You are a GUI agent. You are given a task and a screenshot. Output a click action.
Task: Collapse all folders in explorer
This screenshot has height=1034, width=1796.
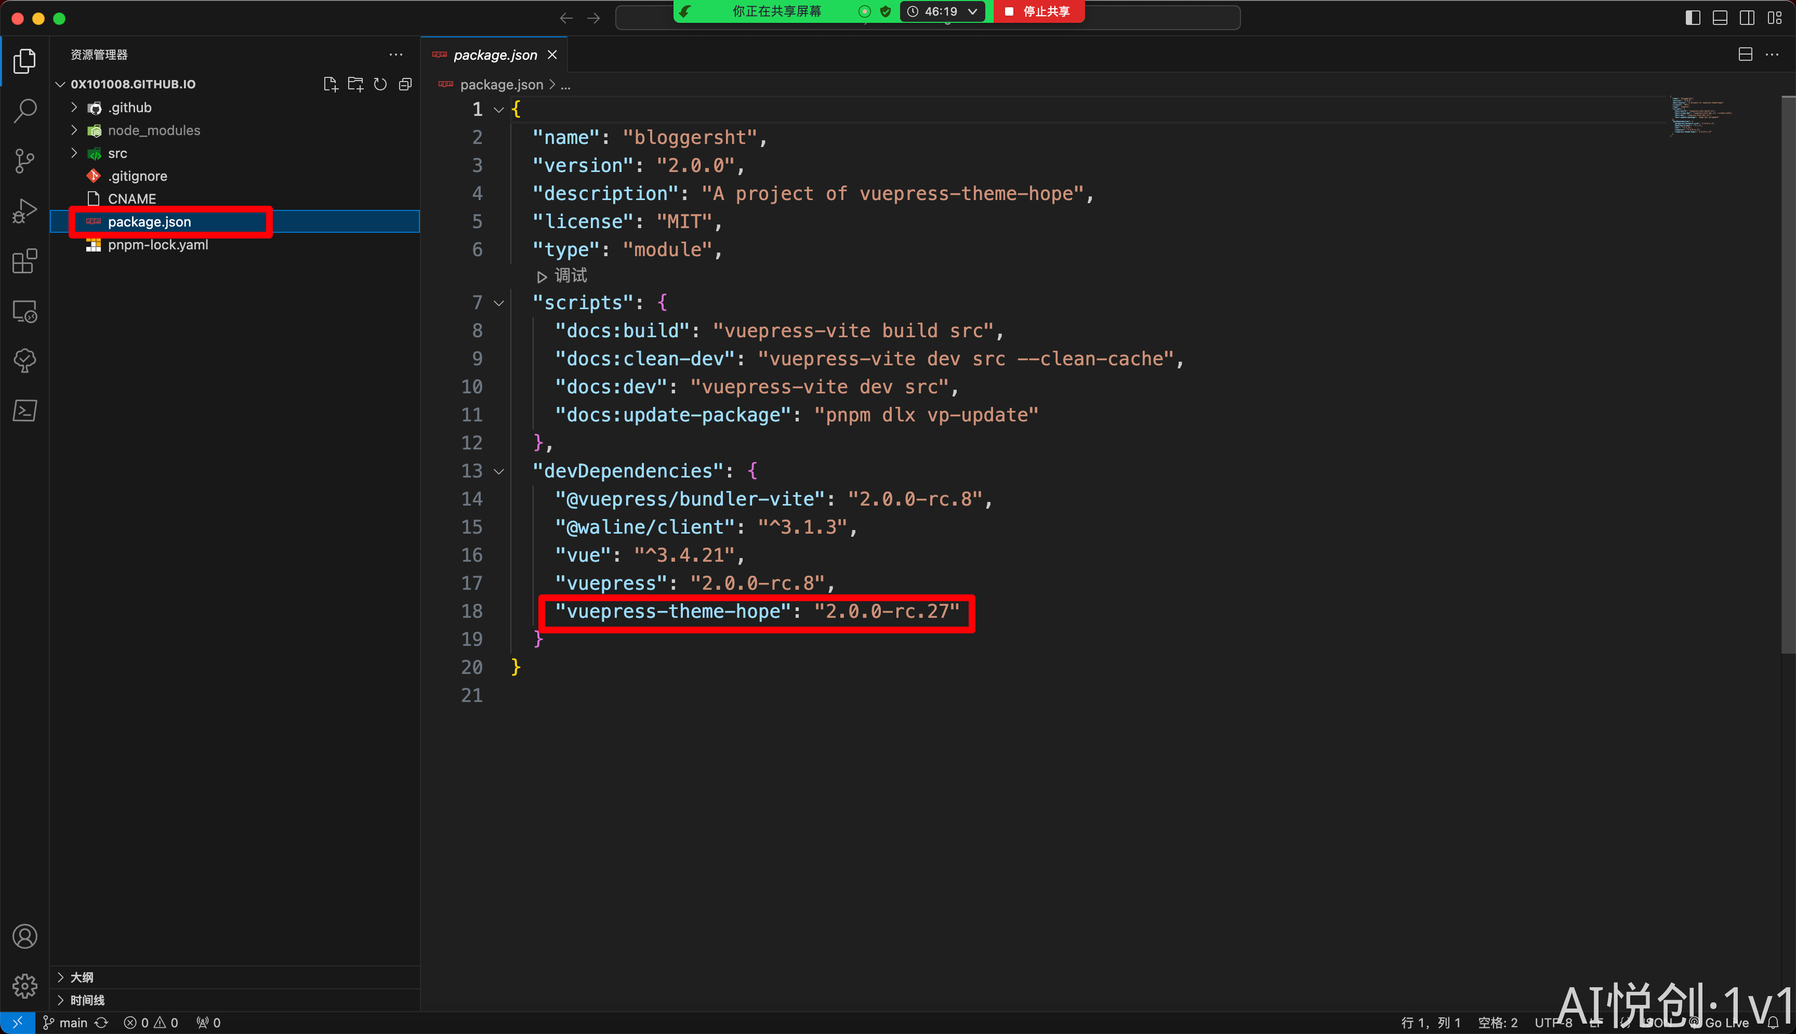point(405,85)
